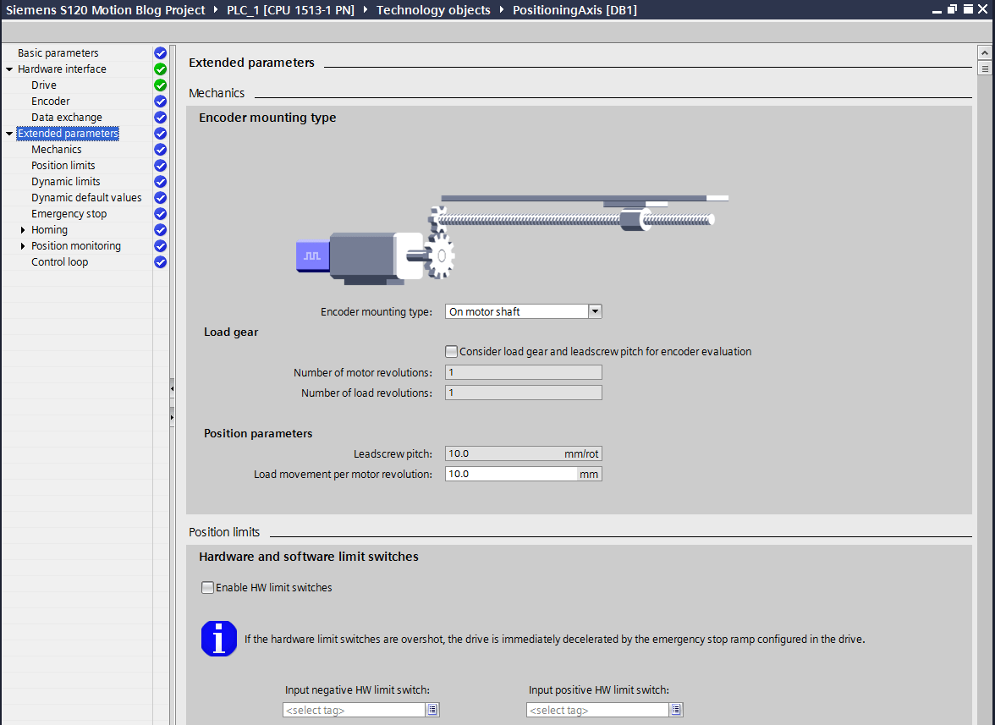
Task: Select Drive in navigation tree
Action: [44, 85]
